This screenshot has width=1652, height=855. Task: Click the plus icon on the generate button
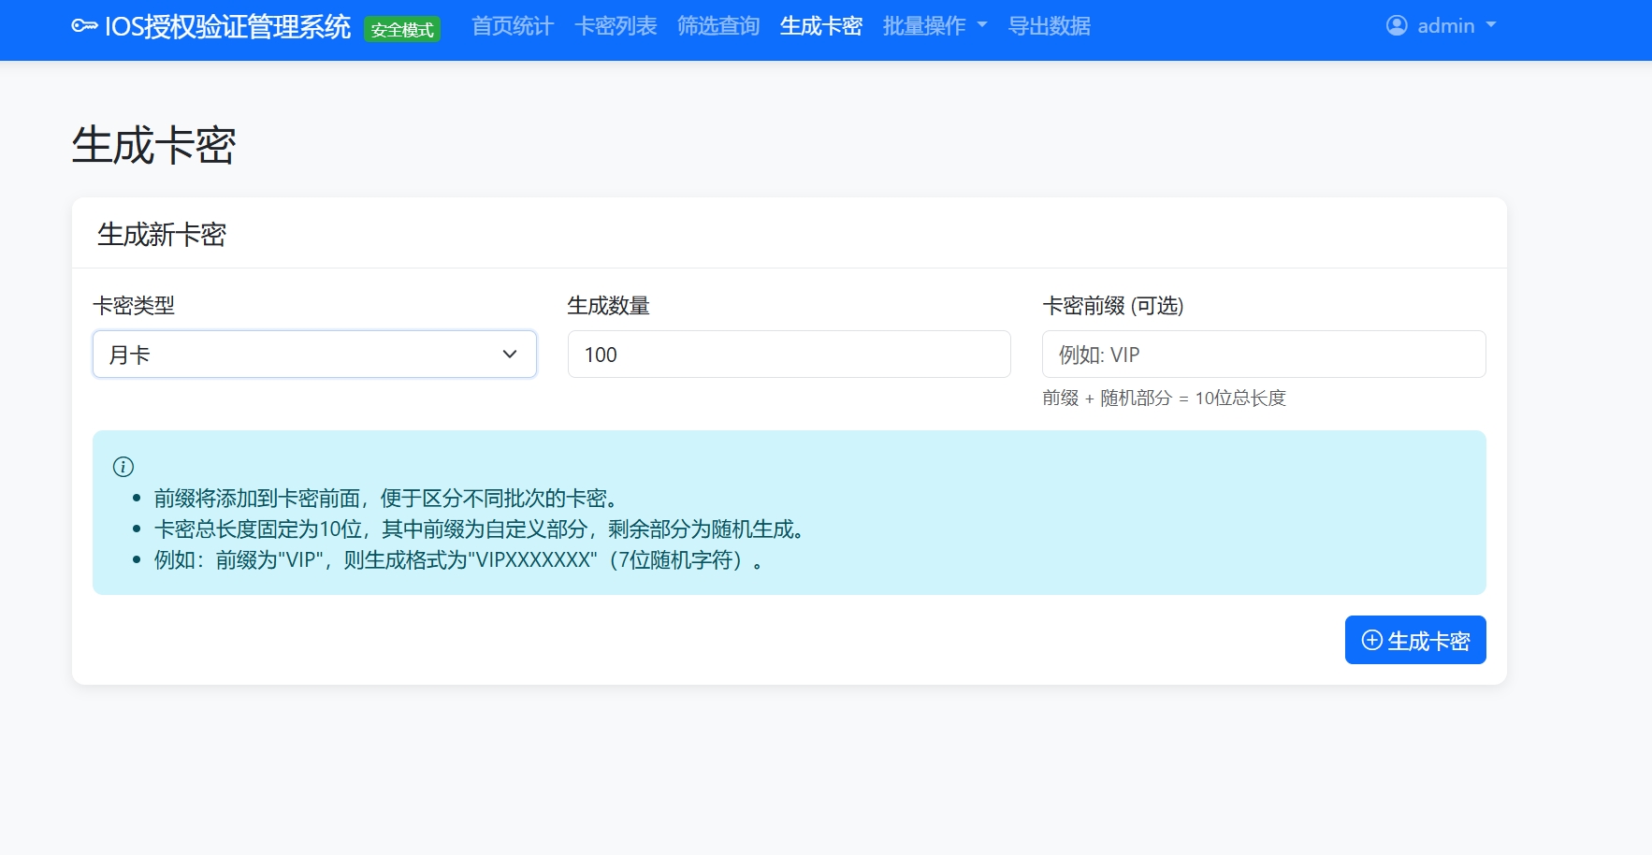pyautogui.click(x=1371, y=640)
